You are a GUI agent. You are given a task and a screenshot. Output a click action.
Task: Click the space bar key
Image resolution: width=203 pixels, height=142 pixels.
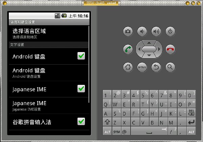point(149,131)
